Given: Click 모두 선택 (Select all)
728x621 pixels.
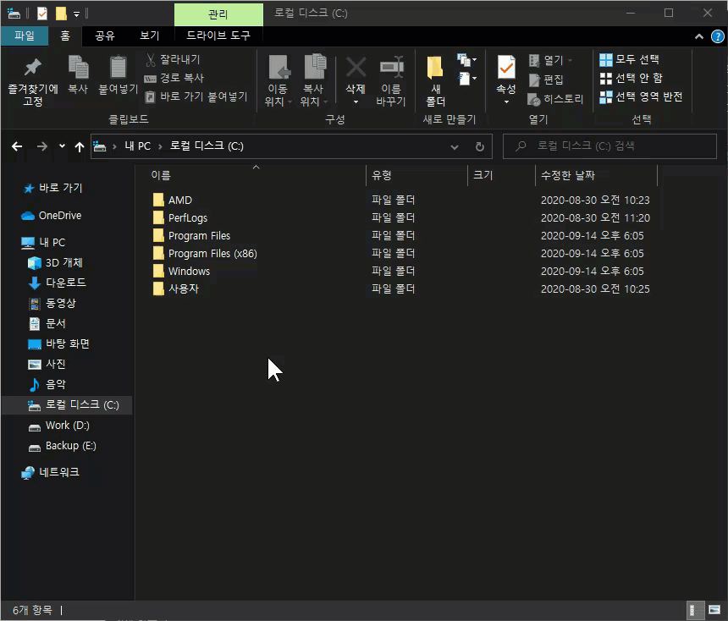Looking at the screenshot, I should (629, 59).
